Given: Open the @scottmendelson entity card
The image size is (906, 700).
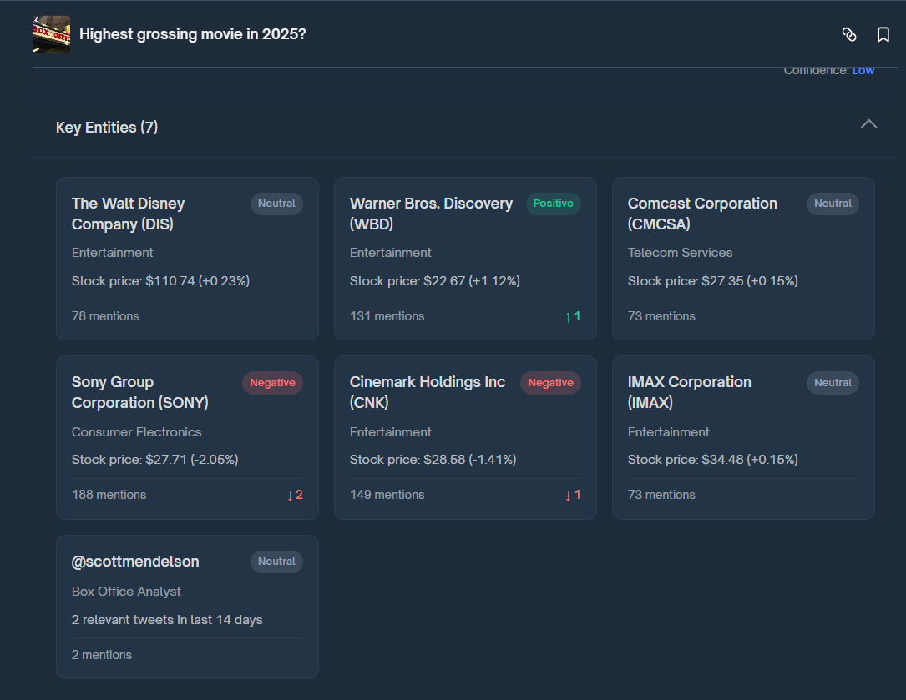Looking at the screenshot, I should pyautogui.click(x=187, y=607).
